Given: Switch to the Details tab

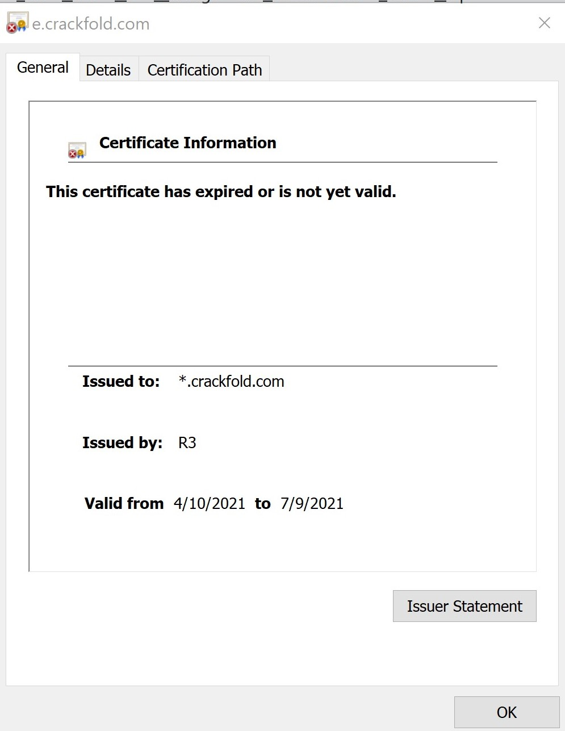Looking at the screenshot, I should (x=108, y=70).
